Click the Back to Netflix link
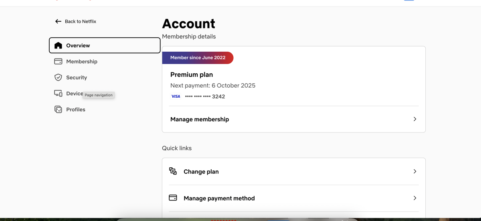Screen dimensions: 481x221 click(x=81, y=22)
